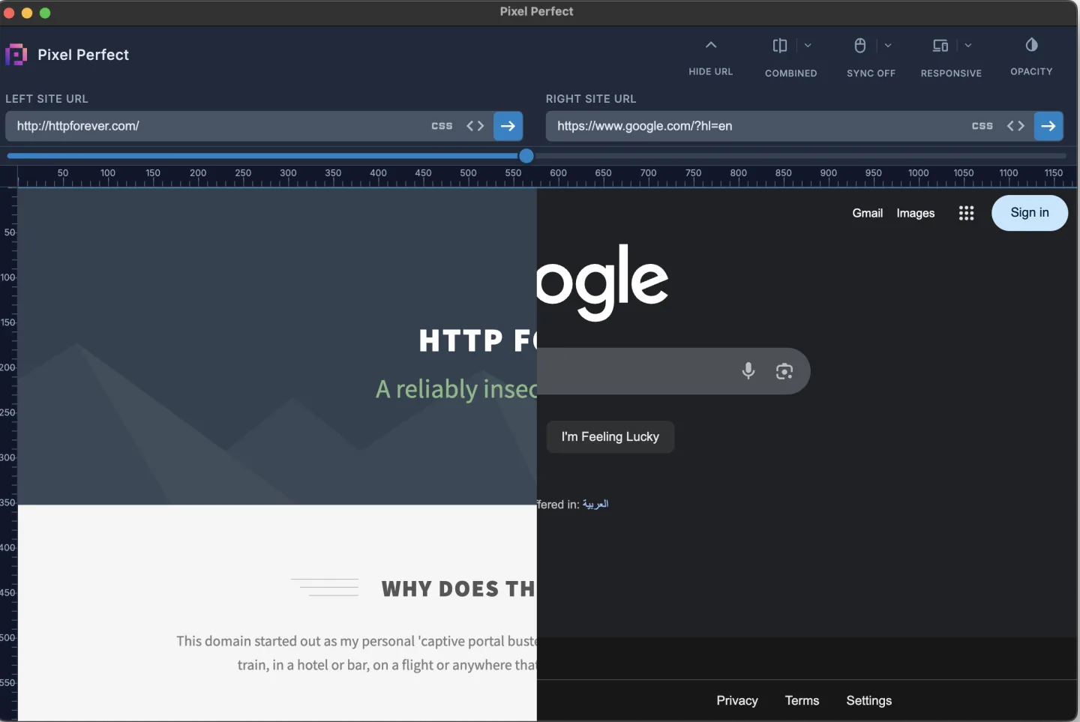This screenshot has height=722, width=1080.
Task: Click the 'This domain started out' paragraph line
Action: (357, 641)
